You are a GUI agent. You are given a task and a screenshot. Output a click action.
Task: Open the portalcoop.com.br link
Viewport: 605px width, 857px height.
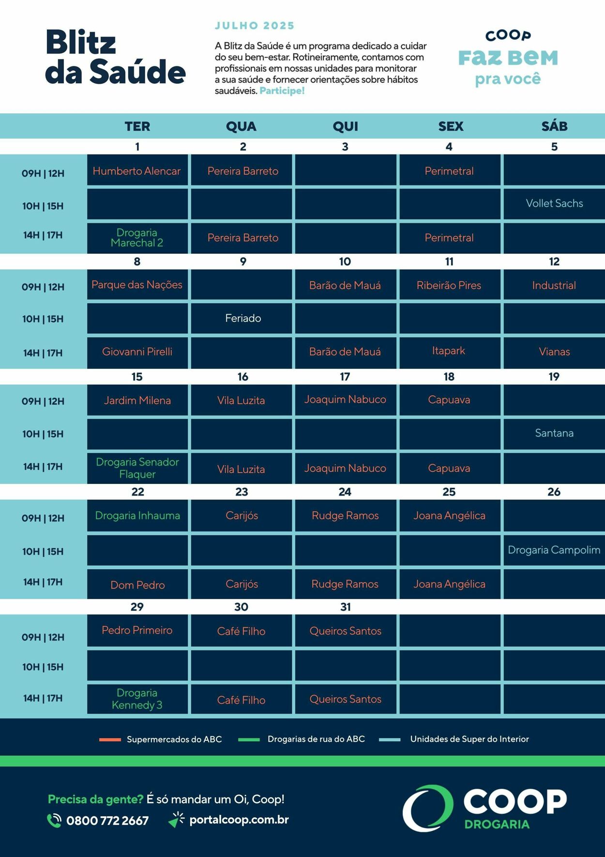pyautogui.click(x=239, y=820)
